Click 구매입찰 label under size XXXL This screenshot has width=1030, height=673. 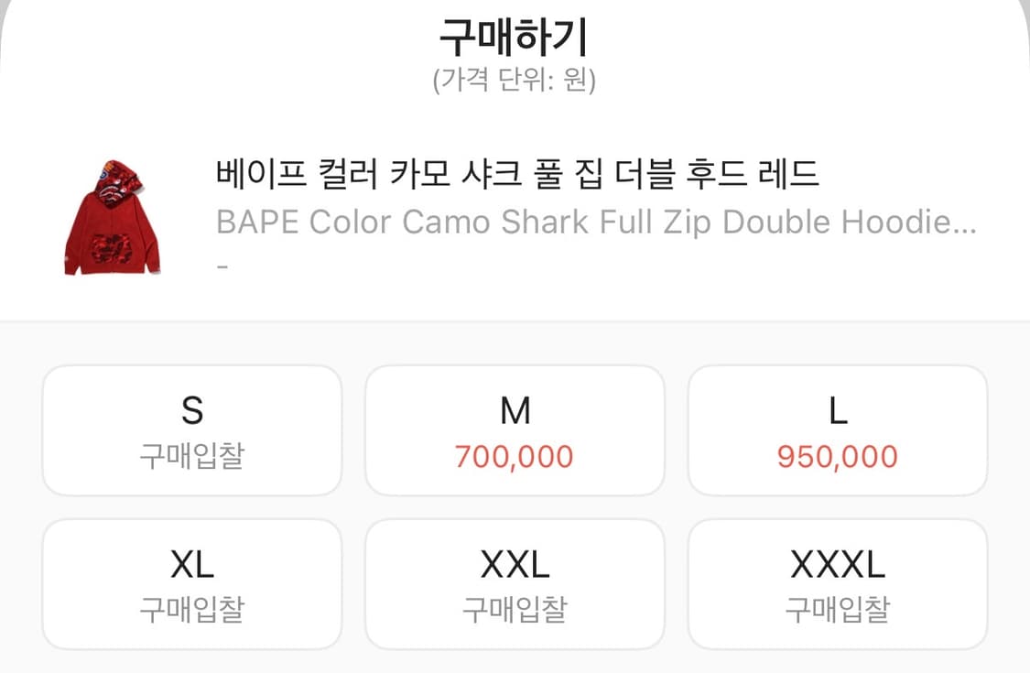[x=838, y=608]
